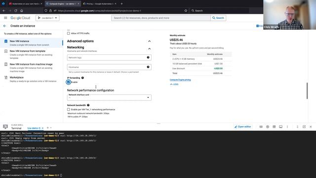316x178 pixels.
Task: Click the Network tags input field
Action: (109, 57)
